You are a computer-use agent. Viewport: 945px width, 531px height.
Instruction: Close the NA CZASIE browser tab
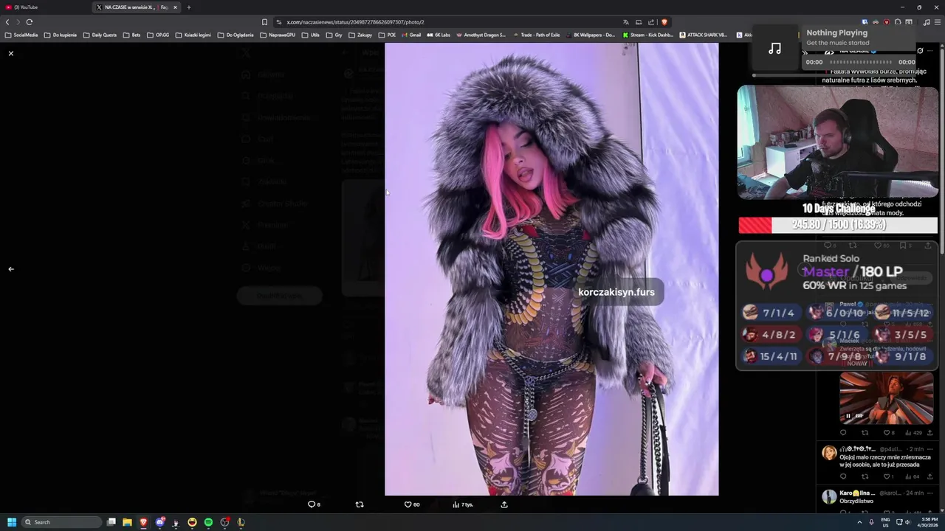pos(175,7)
